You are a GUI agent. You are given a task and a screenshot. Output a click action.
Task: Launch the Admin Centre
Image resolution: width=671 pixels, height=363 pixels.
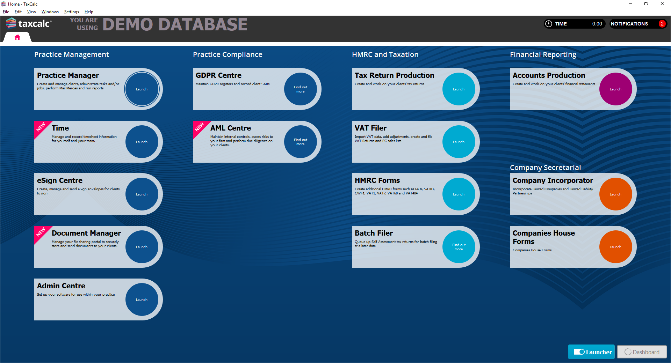pyautogui.click(x=142, y=299)
